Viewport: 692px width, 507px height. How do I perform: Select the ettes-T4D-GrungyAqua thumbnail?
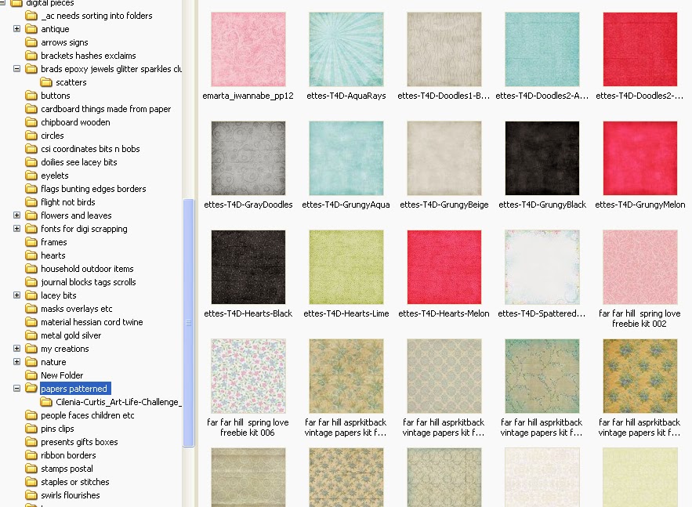[x=346, y=158]
